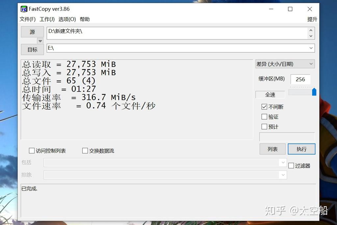This screenshot has width=337, height=225.
Task: Enable the 过滤器 filter checkbox
Action: coord(291,165)
